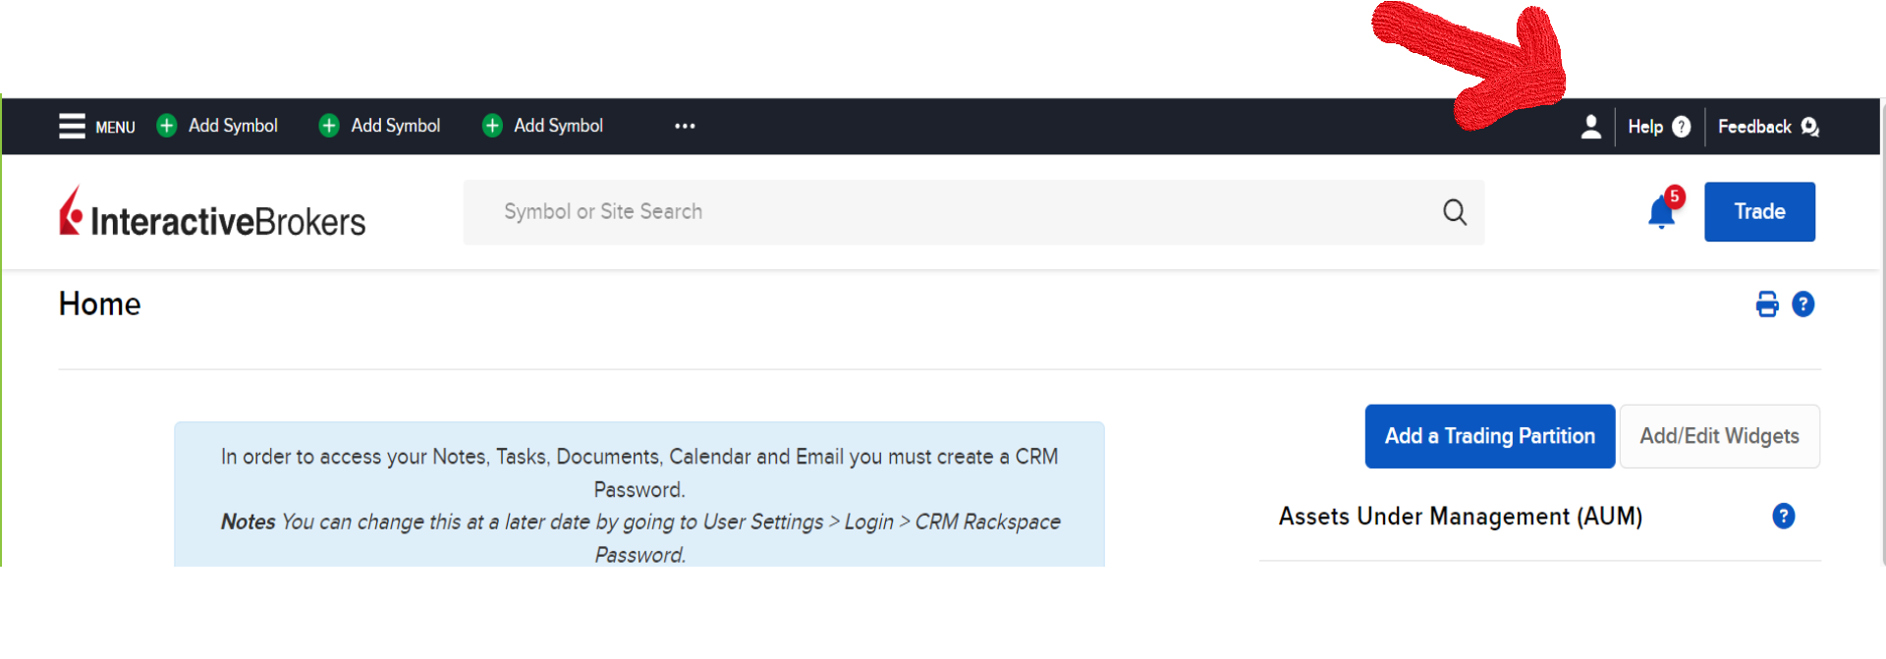
Task: Click the InteractiveBrokers logo
Action: 212,213
